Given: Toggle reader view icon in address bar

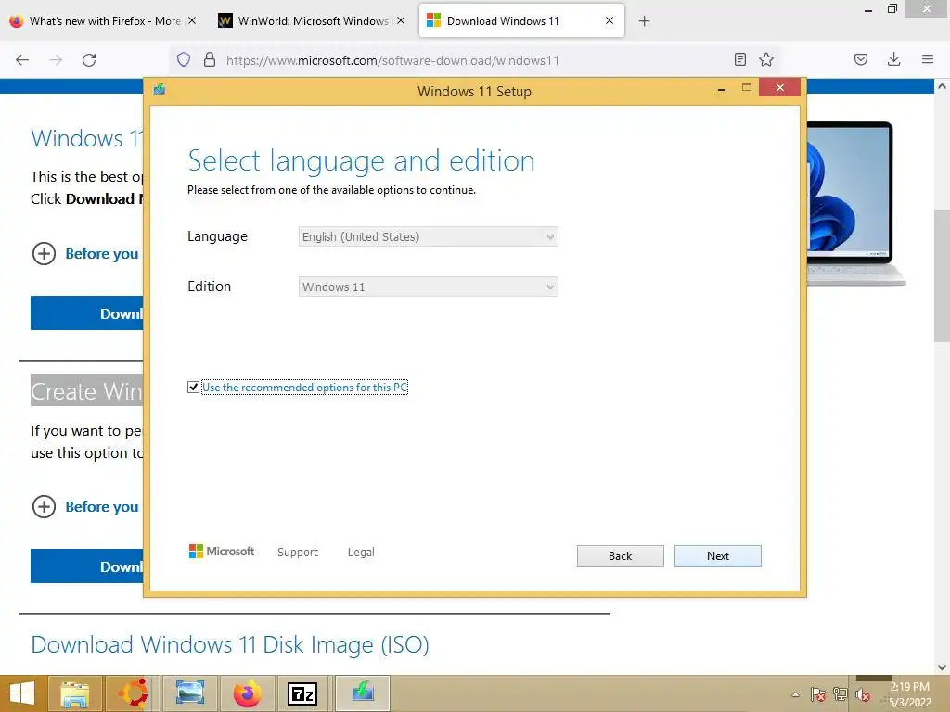Looking at the screenshot, I should click(739, 59).
